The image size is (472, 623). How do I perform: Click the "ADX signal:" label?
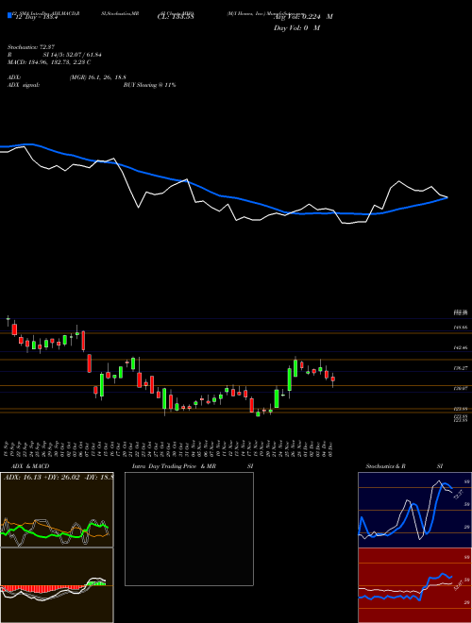24,85
